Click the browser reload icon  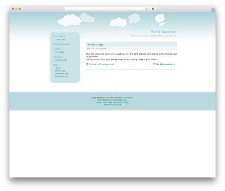tap(146, 9)
